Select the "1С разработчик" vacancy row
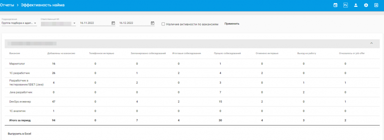The height and width of the screenshot is (140, 384). pyautogui.click(x=192, y=73)
